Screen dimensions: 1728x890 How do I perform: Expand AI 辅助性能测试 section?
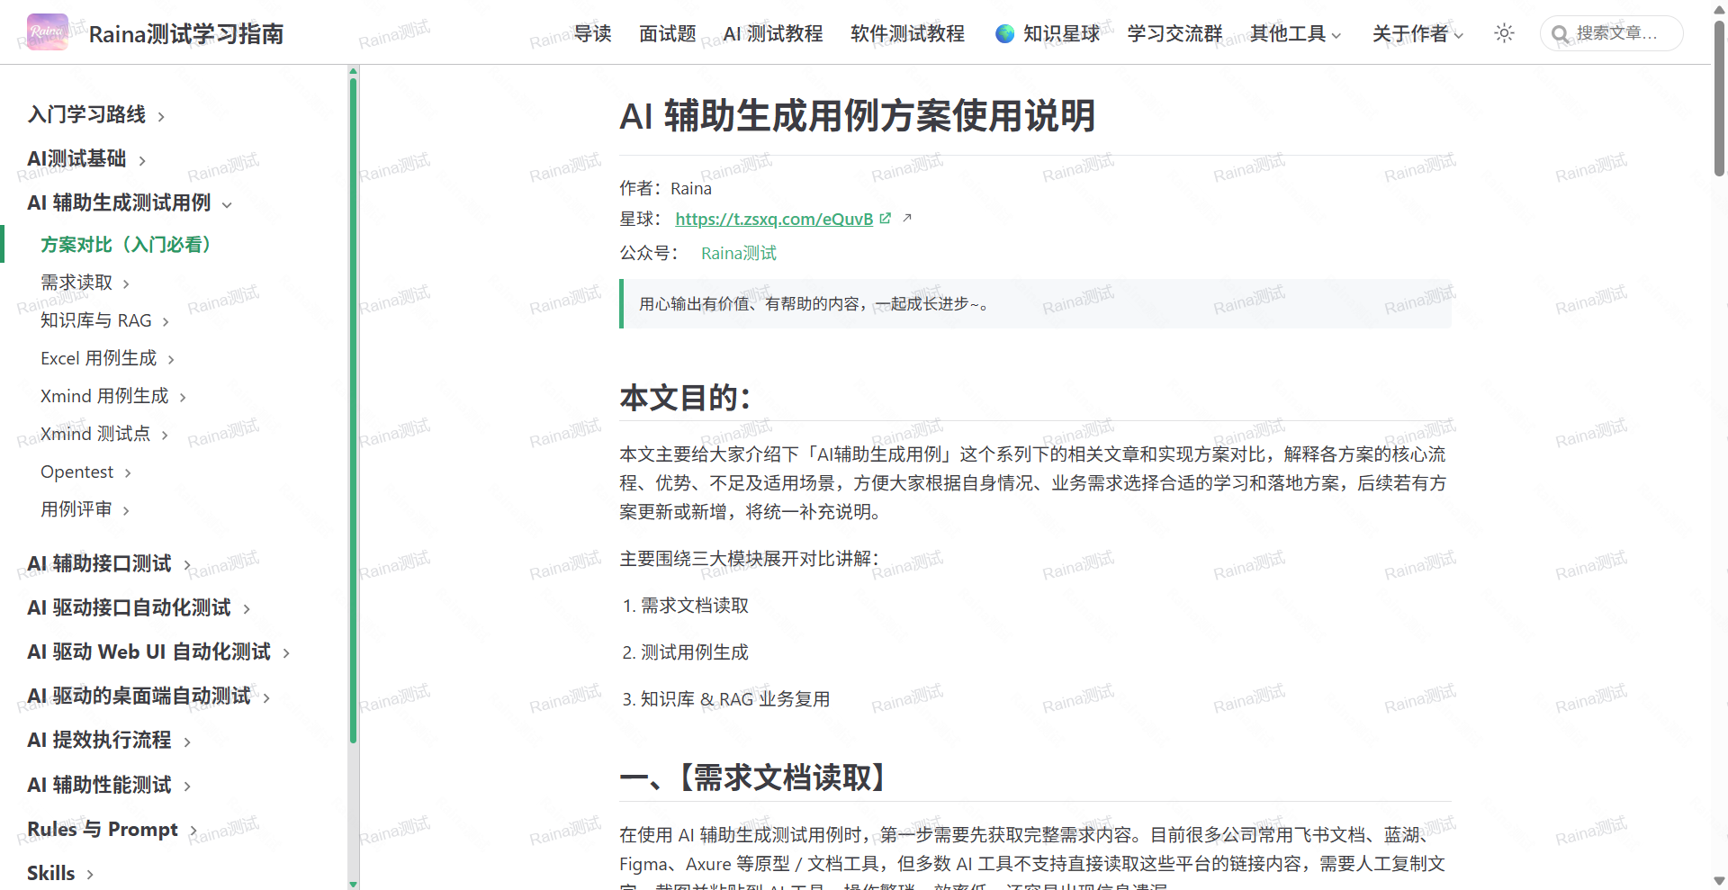point(109,785)
